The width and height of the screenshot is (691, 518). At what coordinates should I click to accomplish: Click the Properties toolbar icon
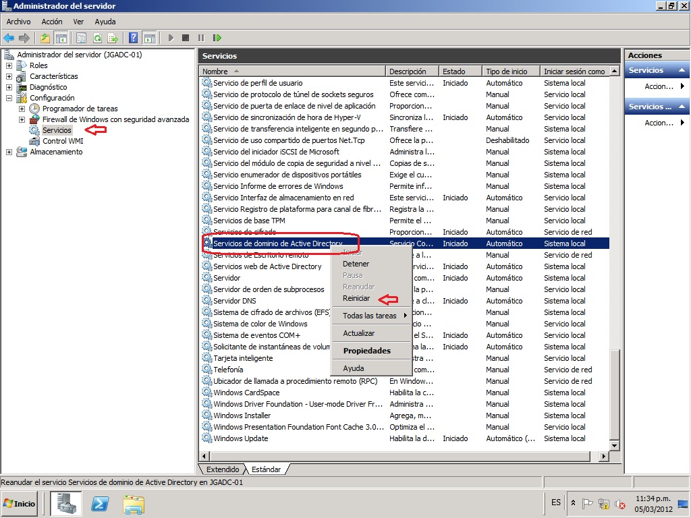[81, 38]
